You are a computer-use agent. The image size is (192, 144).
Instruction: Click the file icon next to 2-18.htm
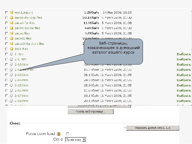[x=11, y=101]
